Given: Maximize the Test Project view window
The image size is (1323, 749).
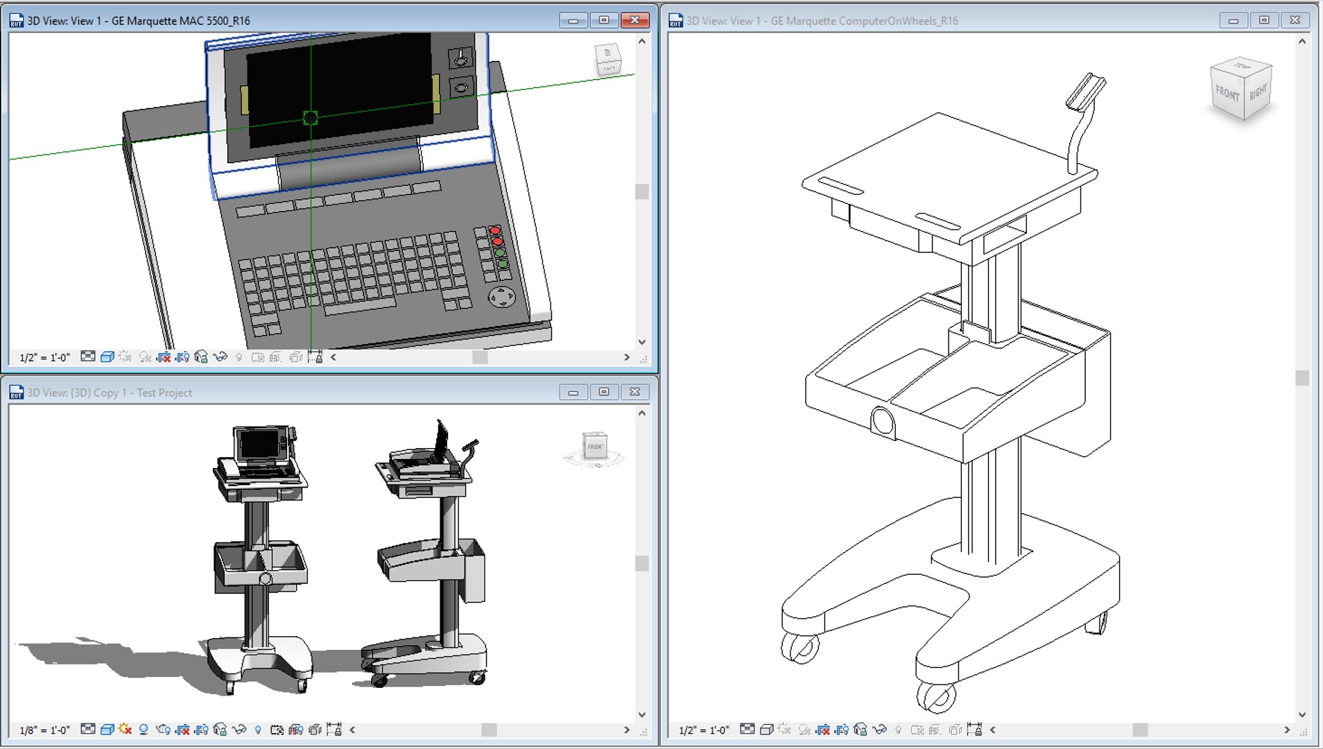Looking at the screenshot, I should (604, 392).
